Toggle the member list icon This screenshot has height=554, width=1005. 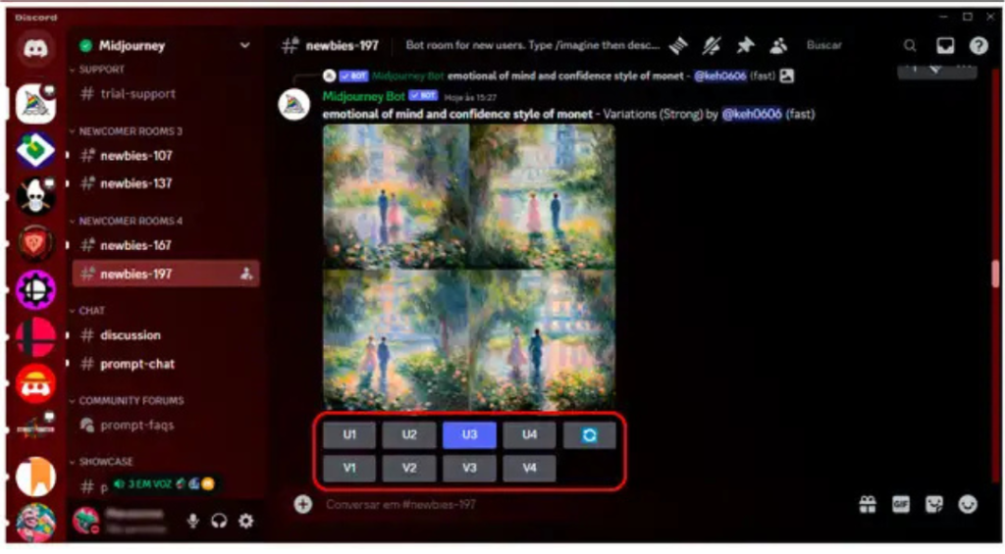click(778, 46)
